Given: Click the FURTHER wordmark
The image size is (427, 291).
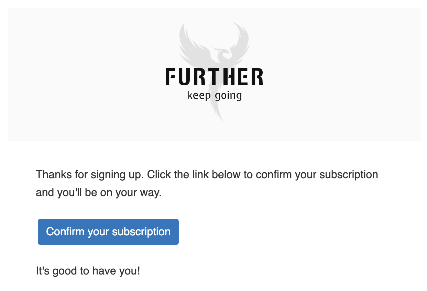Looking at the screenshot, I should click(214, 77).
